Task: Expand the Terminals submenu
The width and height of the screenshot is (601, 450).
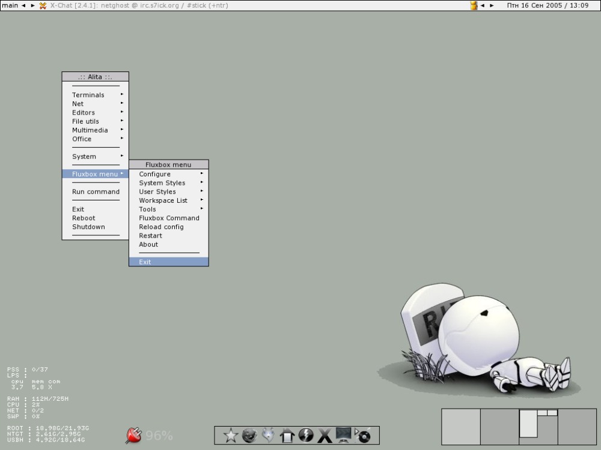Action: click(x=96, y=95)
